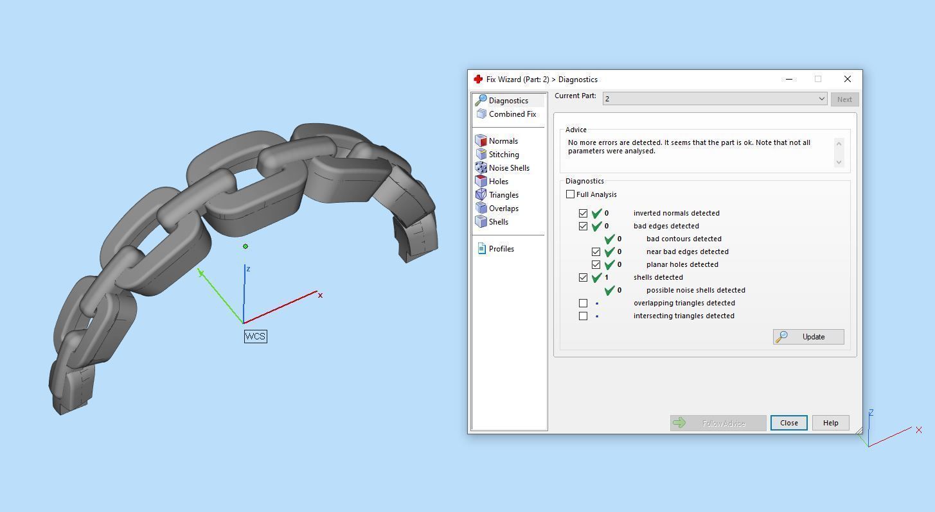The image size is (935, 512).
Task: Click the green arrow Follow Advice icon
Action: click(679, 423)
